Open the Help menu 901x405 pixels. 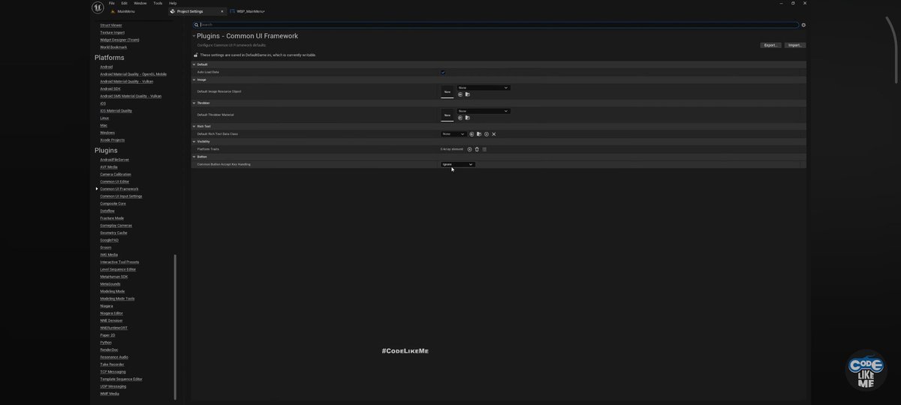173,3
